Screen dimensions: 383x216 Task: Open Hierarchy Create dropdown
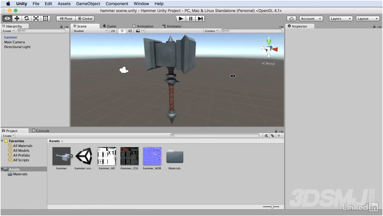coord(8,31)
